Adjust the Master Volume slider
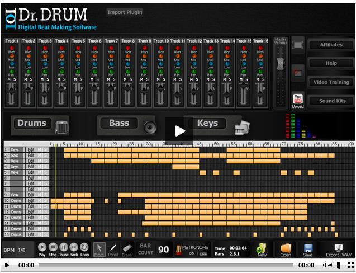Screen dimensions: 356x273 pos(281,64)
